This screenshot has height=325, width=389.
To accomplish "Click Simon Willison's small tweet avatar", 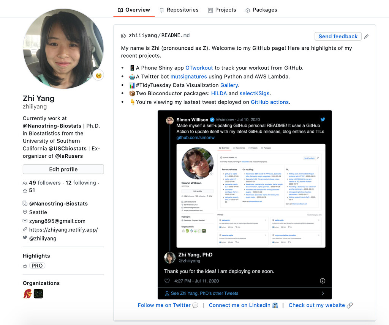I will 170,120.
